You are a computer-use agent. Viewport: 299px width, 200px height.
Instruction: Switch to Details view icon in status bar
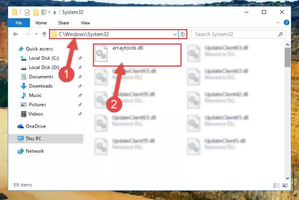pyautogui.click(x=276, y=185)
